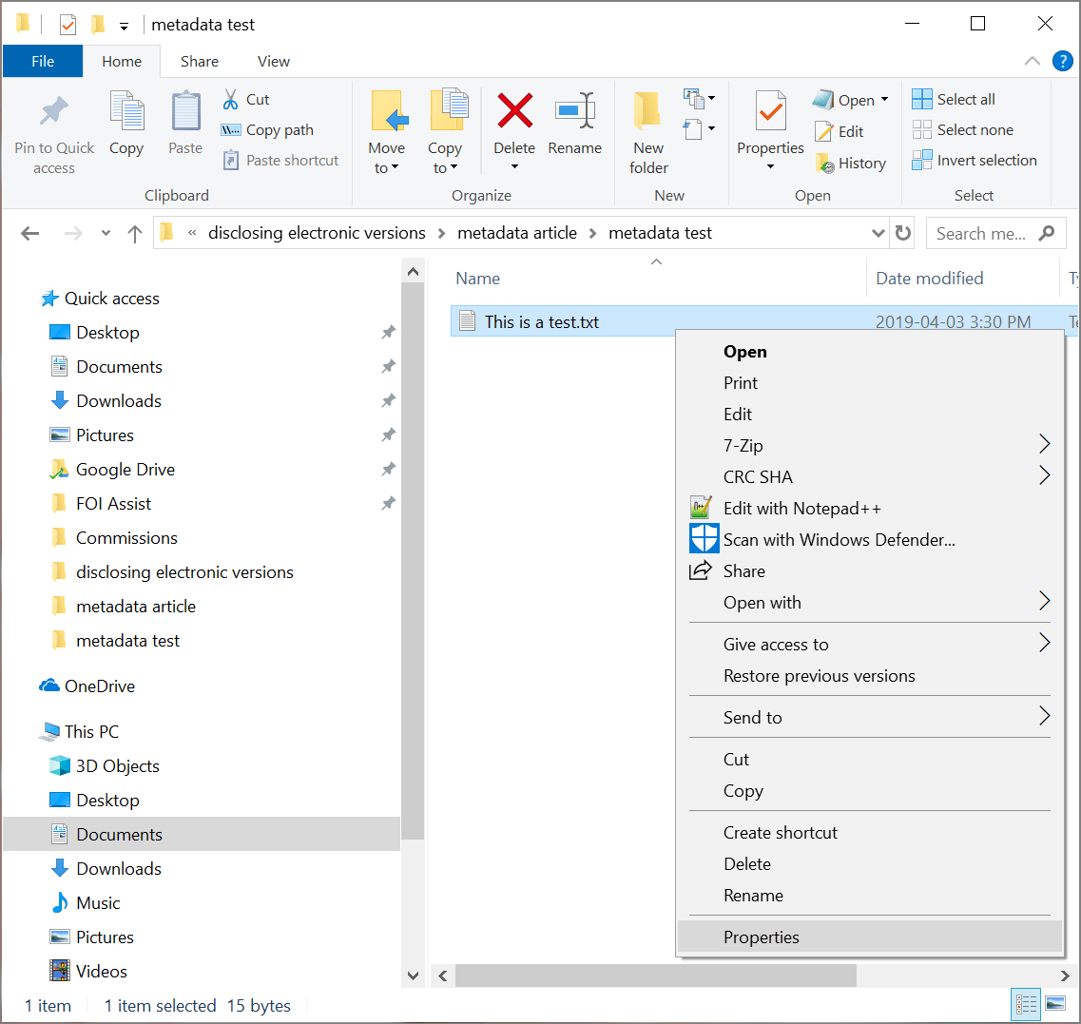The height and width of the screenshot is (1024, 1081).
Task: Click the Paste clipboard icon
Action: tap(185, 112)
